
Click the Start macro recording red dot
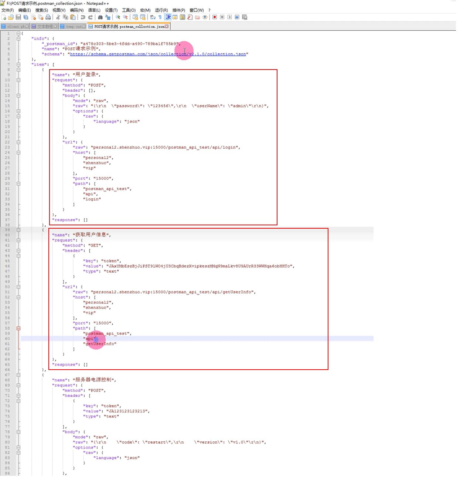215,17
